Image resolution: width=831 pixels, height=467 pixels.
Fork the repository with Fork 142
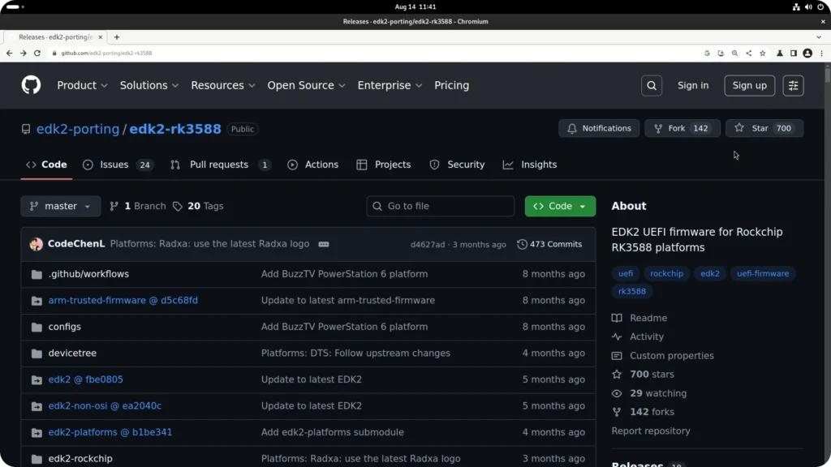(x=682, y=128)
